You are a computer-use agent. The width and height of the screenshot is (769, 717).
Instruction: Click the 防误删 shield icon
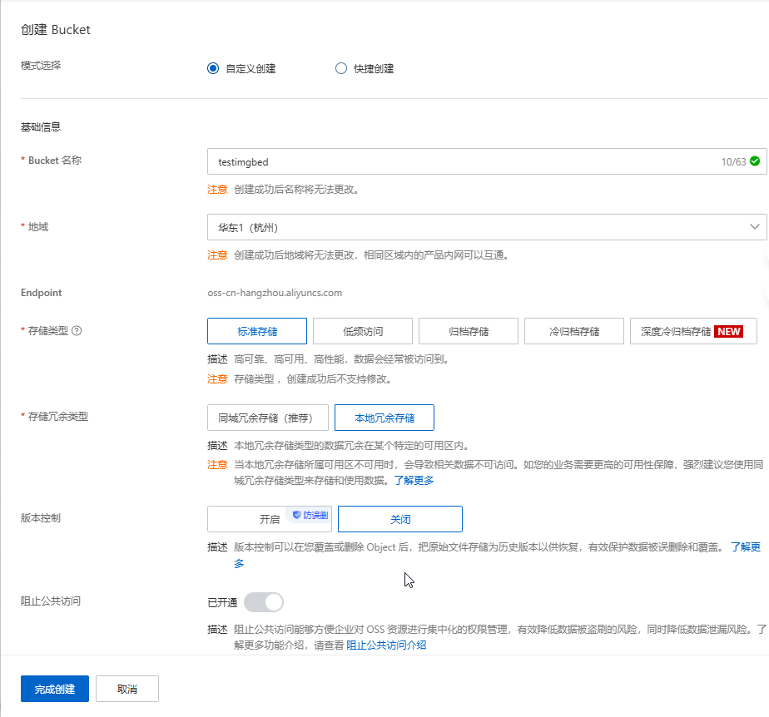(x=296, y=515)
